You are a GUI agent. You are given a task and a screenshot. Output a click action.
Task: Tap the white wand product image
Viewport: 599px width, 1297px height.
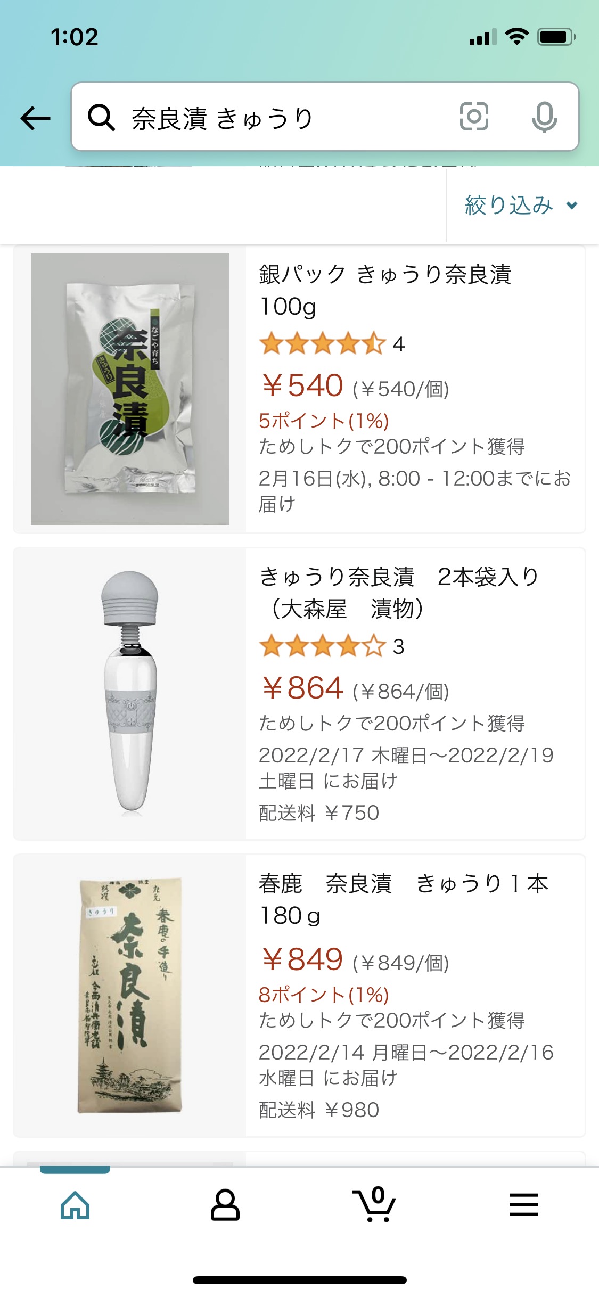click(130, 693)
